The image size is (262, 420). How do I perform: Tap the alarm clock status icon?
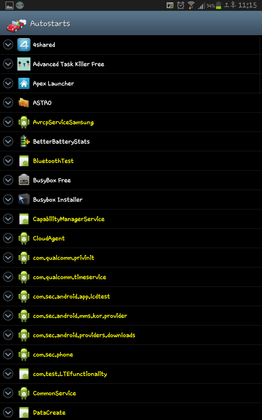[180, 5]
